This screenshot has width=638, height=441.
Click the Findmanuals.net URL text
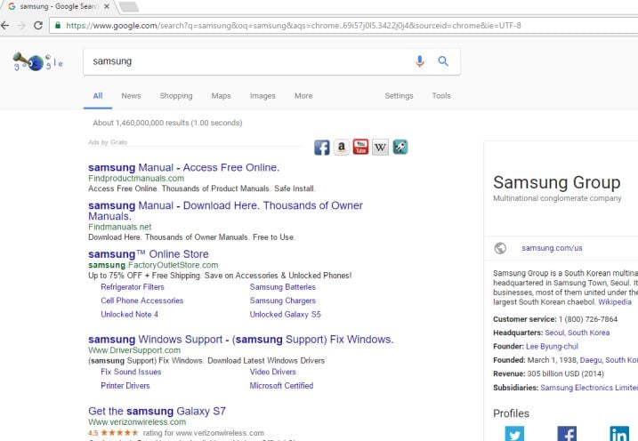tap(119, 228)
